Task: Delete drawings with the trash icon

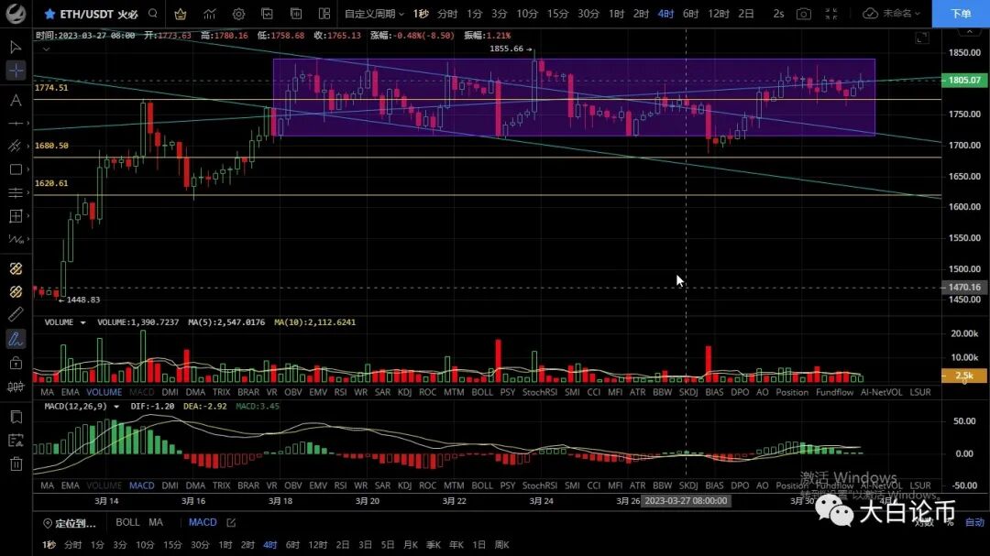Action: click(x=16, y=463)
